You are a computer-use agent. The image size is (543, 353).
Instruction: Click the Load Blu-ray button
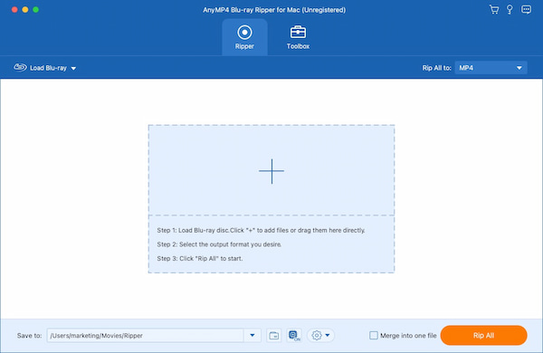pos(45,68)
